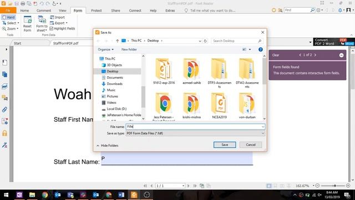Go to the next page arrow
355x200 pixels.
click(x=189, y=186)
